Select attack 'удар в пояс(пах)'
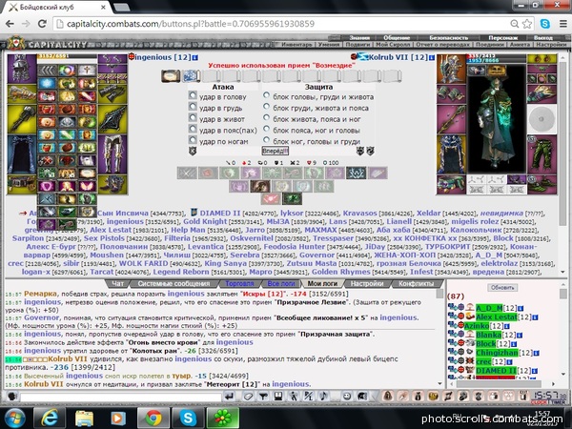Image resolution: width=572 pixels, height=429 pixels. pos(193,129)
